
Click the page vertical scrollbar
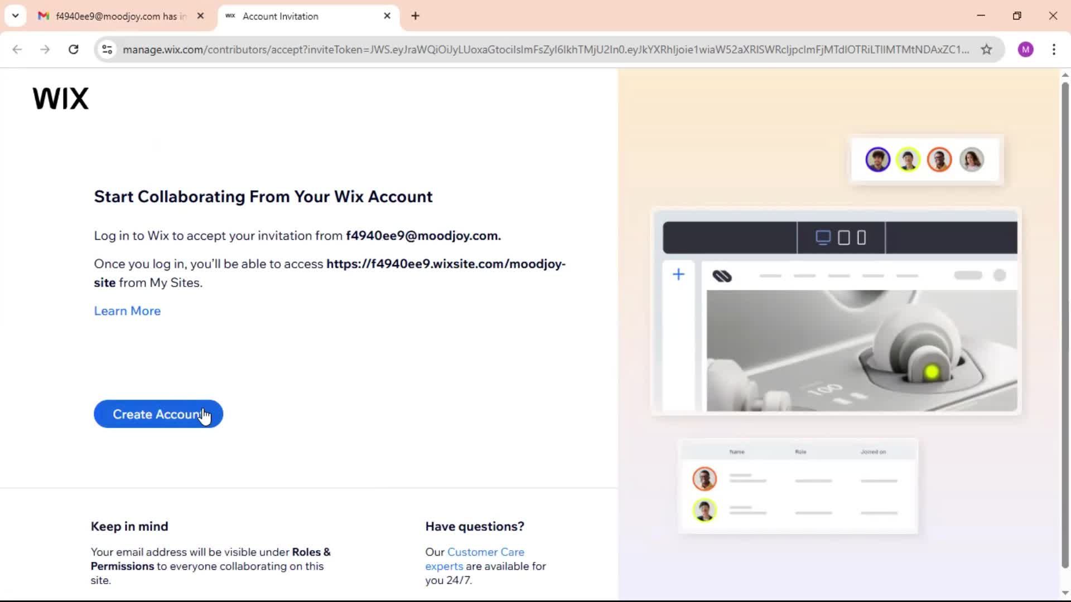1065,325
